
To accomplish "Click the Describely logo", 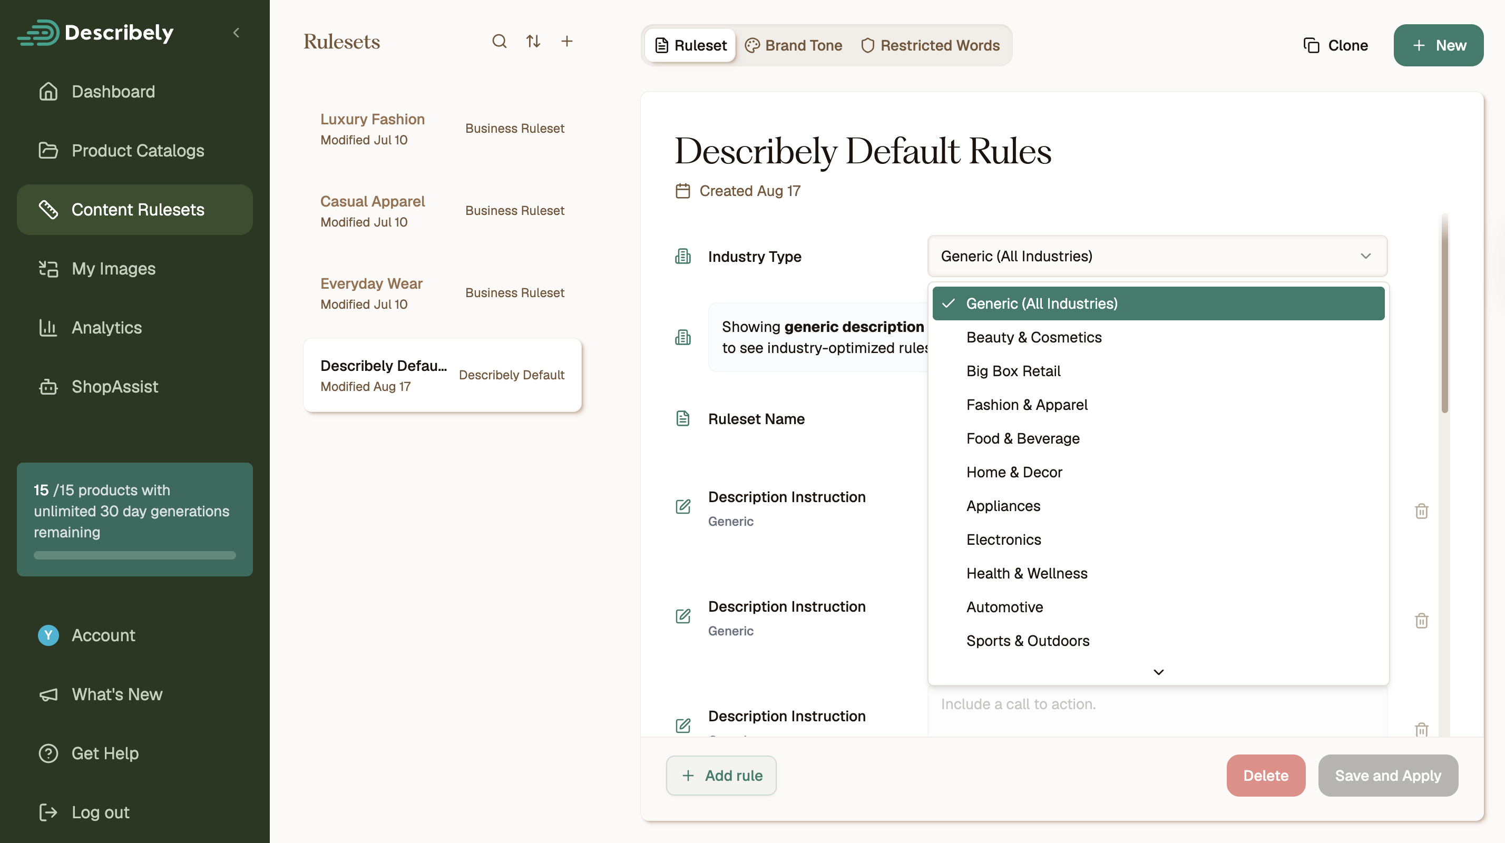I will coord(95,33).
